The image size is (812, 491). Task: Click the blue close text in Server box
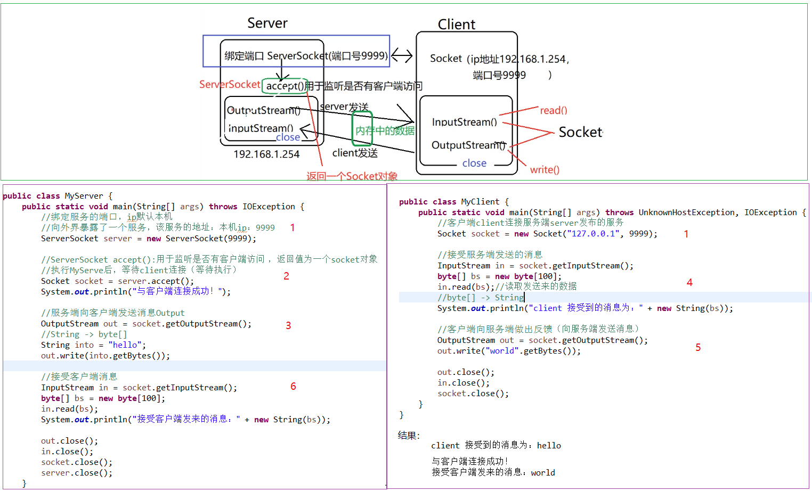point(288,137)
